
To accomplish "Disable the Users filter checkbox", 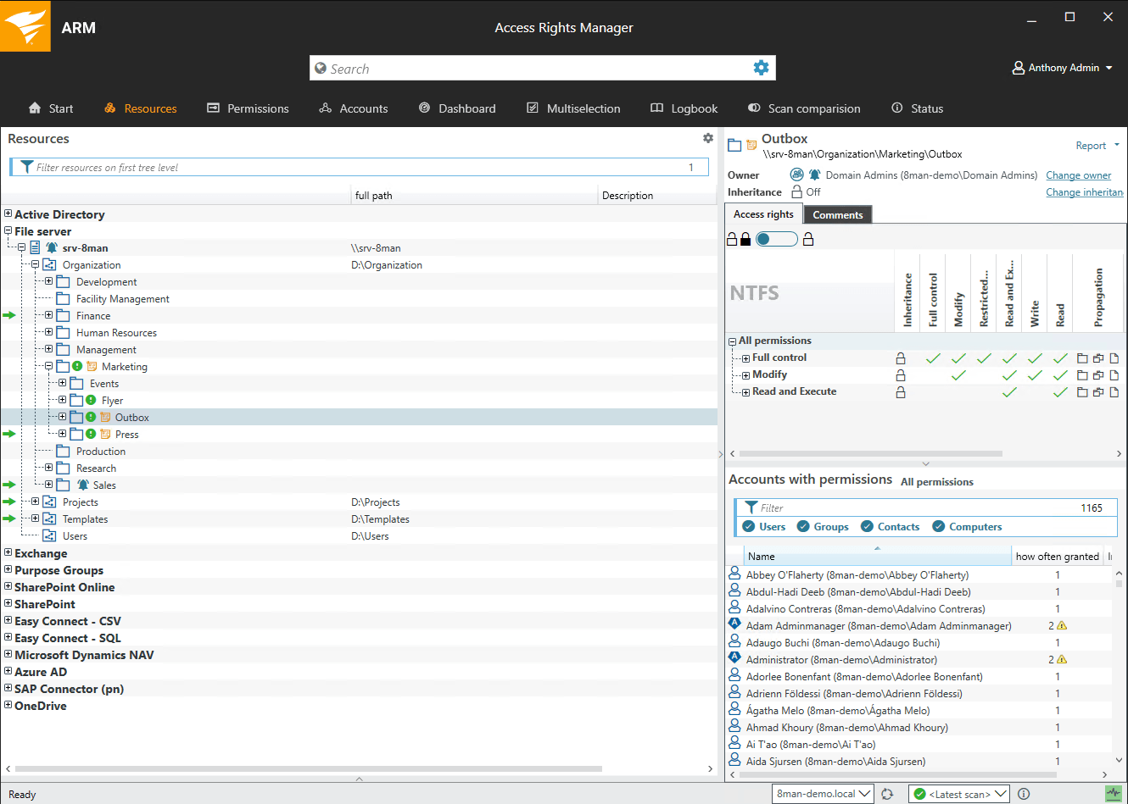I will tap(747, 526).
